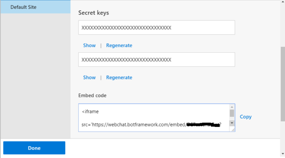Click the embed code box's up arrow
Screen dimensions: 285x158
[x=232, y=107]
